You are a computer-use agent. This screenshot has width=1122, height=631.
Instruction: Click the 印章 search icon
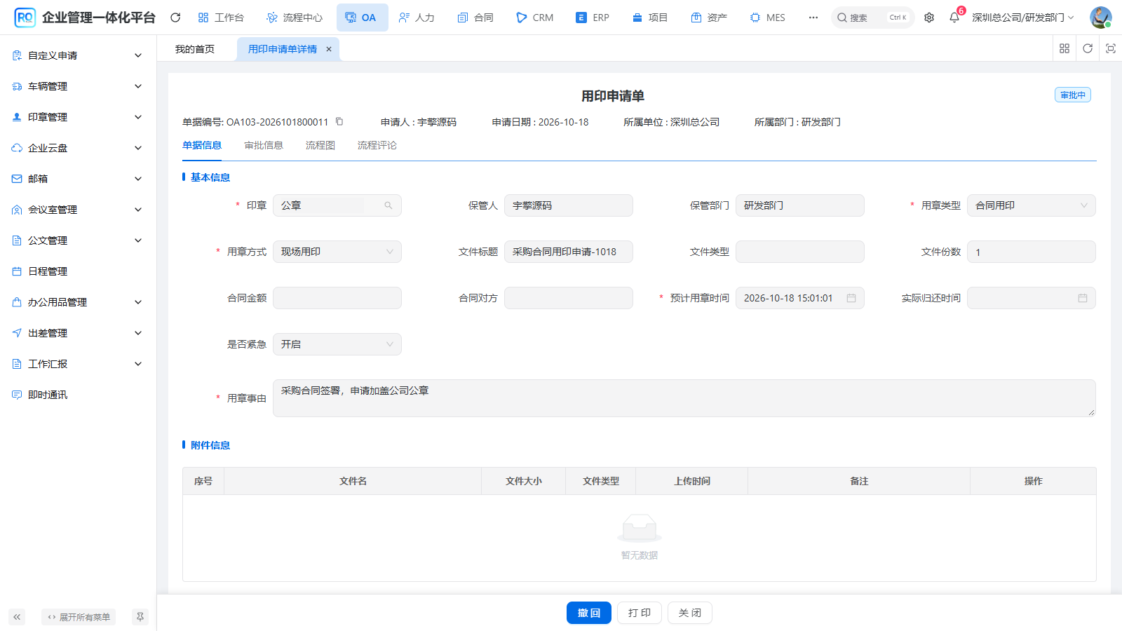click(388, 205)
